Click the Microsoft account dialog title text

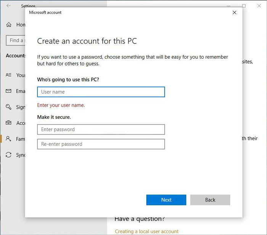[45, 13]
